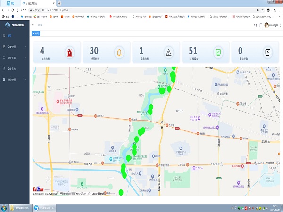Click the warning triangle prompt-alarm icon
The image size is (283, 212).
click(x=169, y=52)
